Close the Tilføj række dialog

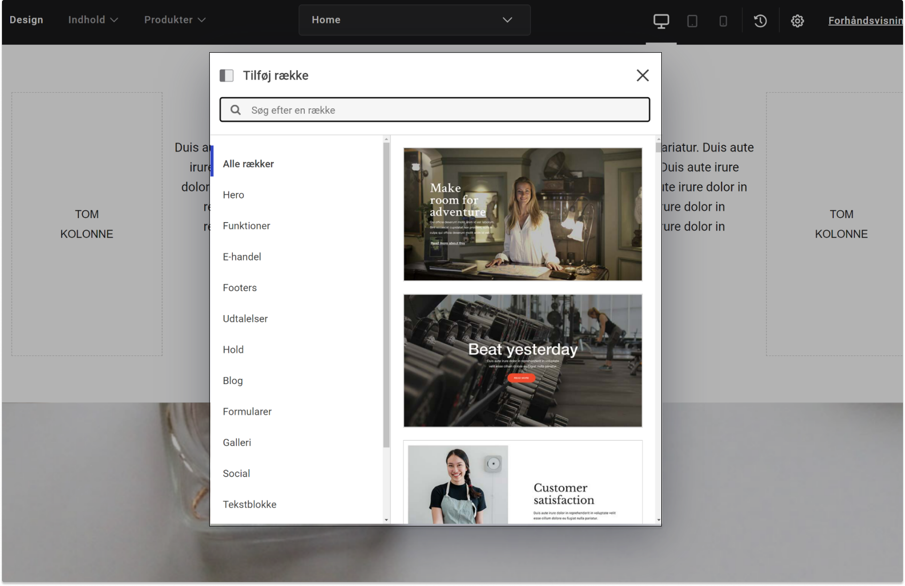click(x=642, y=75)
